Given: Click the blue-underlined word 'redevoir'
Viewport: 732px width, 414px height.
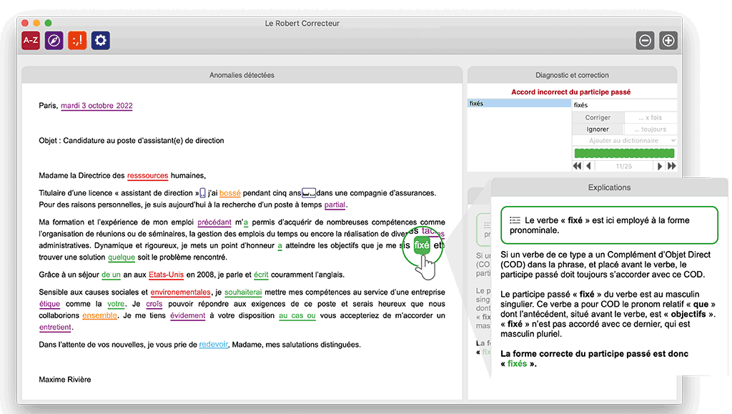Looking at the screenshot, I should click(x=213, y=345).
